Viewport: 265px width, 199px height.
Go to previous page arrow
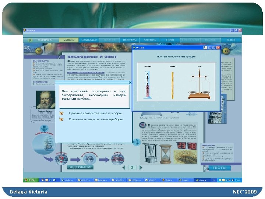(x=124, y=168)
